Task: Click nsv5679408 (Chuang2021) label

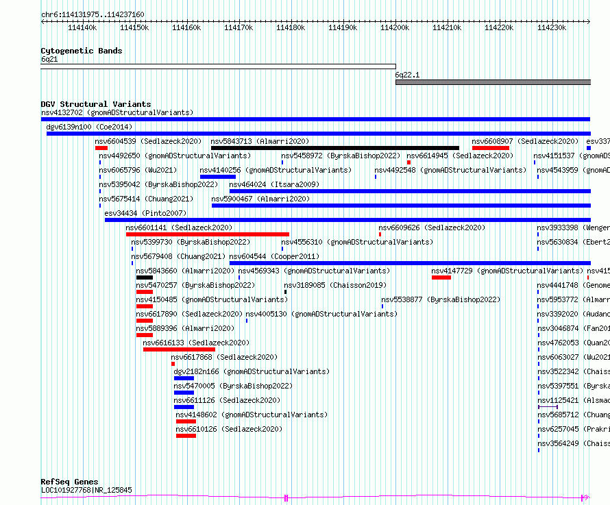Action: pyautogui.click(x=178, y=256)
